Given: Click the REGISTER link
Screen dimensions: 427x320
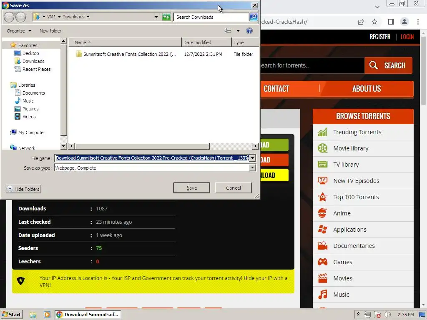Looking at the screenshot, I should pyautogui.click(x=380, y=37).
